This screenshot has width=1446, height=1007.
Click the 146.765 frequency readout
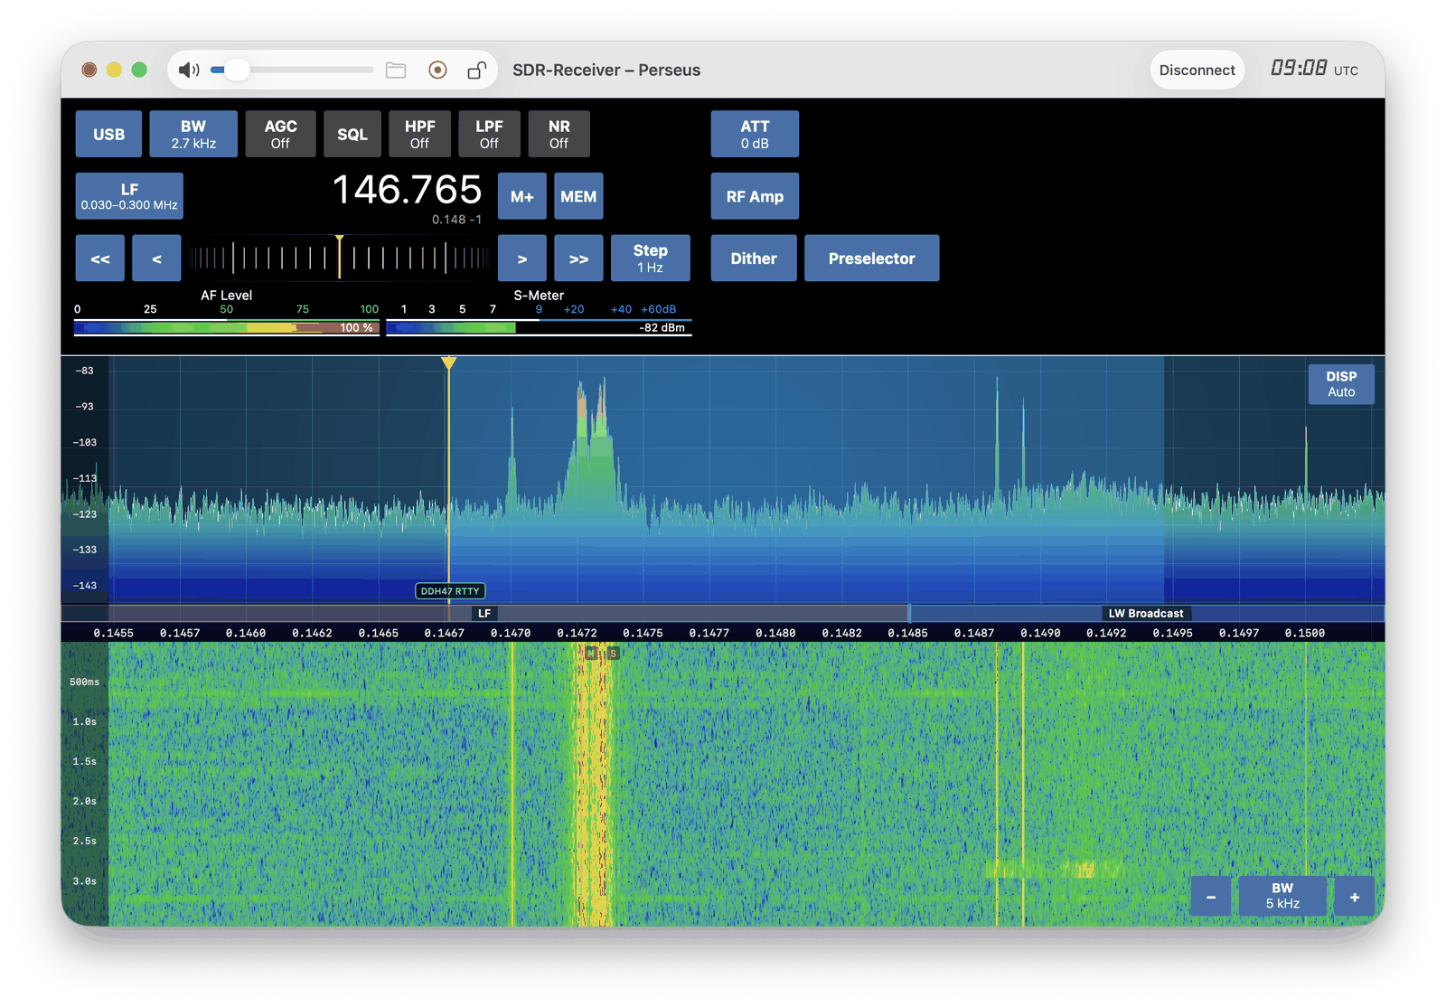(408, 190)
